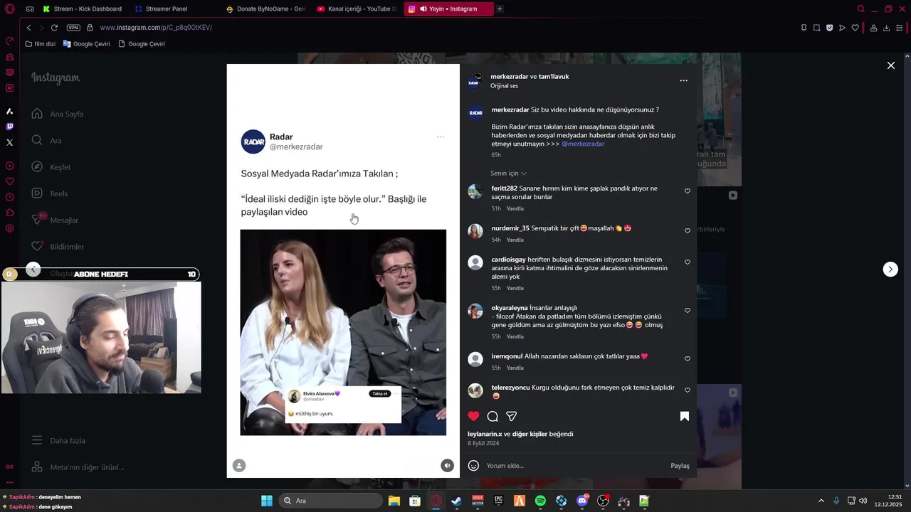Open the @merkezradar mention link in the caption

pos(583,144)
